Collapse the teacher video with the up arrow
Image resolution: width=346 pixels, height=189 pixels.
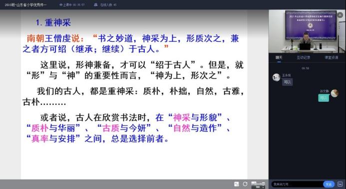click(x=340, y=15)
